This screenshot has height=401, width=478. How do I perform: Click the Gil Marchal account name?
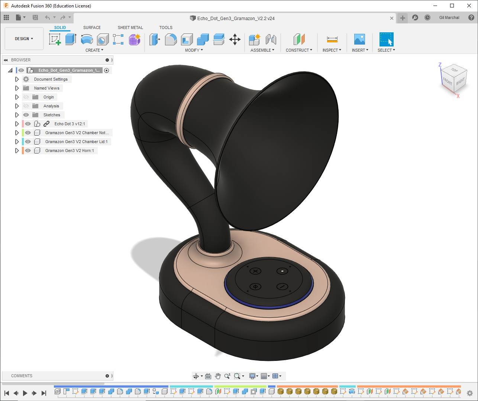[x=449, y=17]
